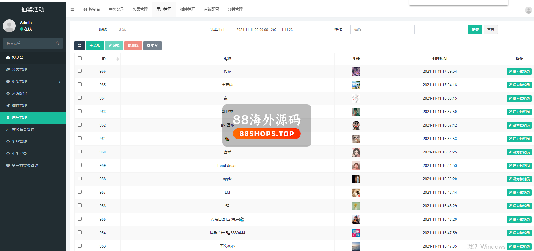534x251 pixels.
Task: Open 在线命令管理 in sidebar
Action: [23, 129]
